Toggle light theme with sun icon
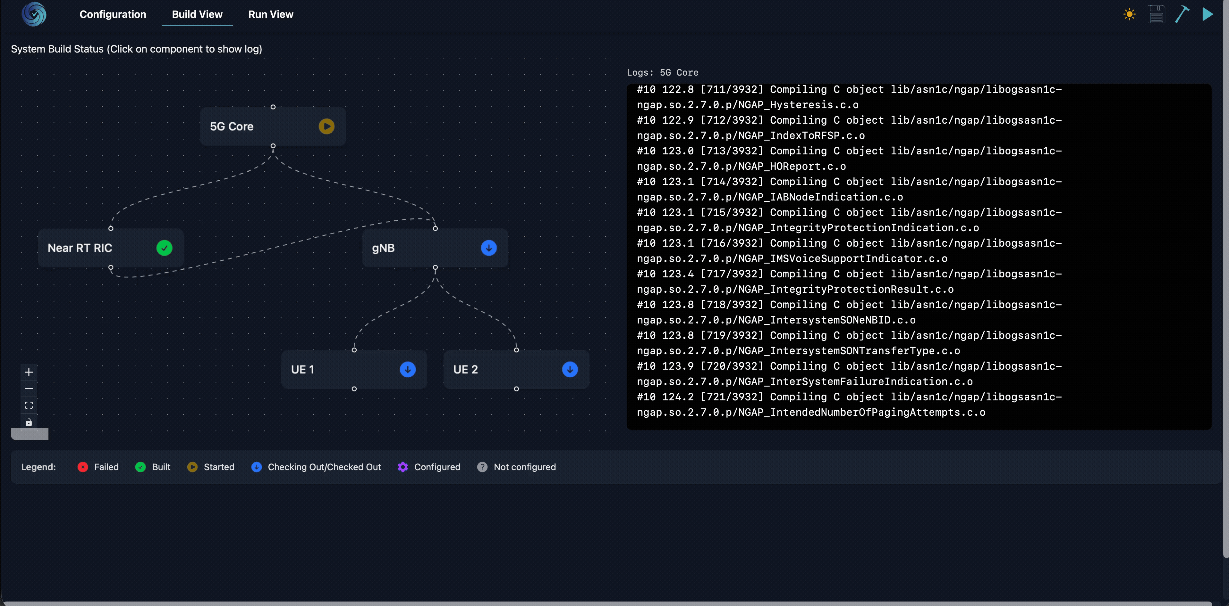 pos(1129,14)
